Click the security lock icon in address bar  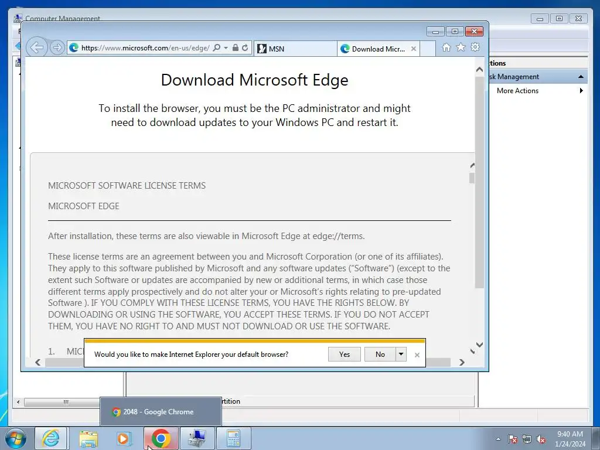pos(236,48)
